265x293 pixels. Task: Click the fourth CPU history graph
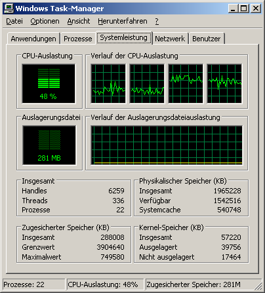pyautogui.click(x=224, y=83)
